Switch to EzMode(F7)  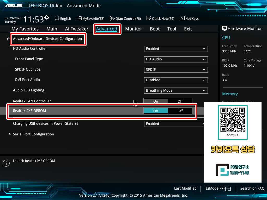218,189
